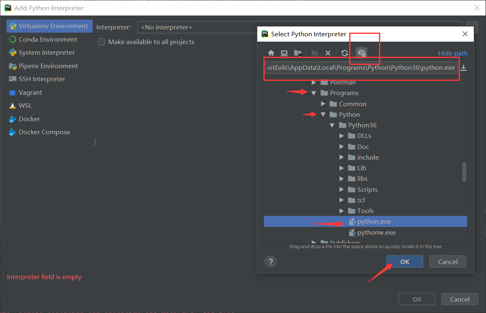Select the Tools folder name

(365, 211)
